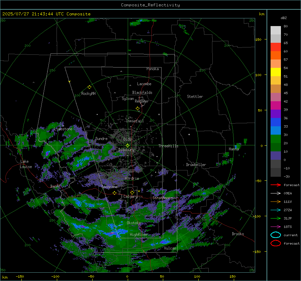The width and height of the screenshot is (301, 281).
Task: Select the dark green 10-20 dBZ swatch
Action: coord(276,147)
